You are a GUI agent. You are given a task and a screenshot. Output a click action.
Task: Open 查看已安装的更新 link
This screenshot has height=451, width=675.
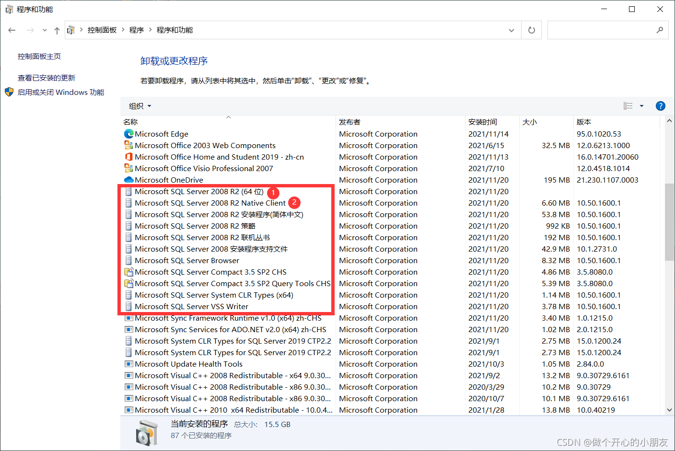tap(47, 78)
